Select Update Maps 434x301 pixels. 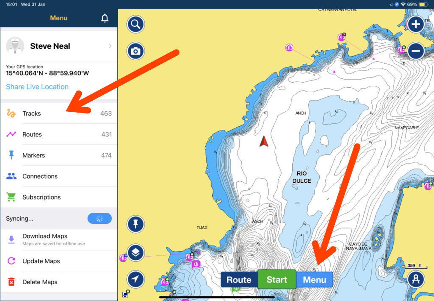(x=58, y=261)
